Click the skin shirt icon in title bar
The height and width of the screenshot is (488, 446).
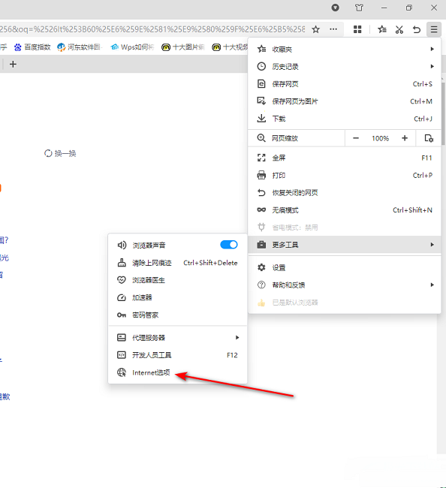tap(359, 8)
